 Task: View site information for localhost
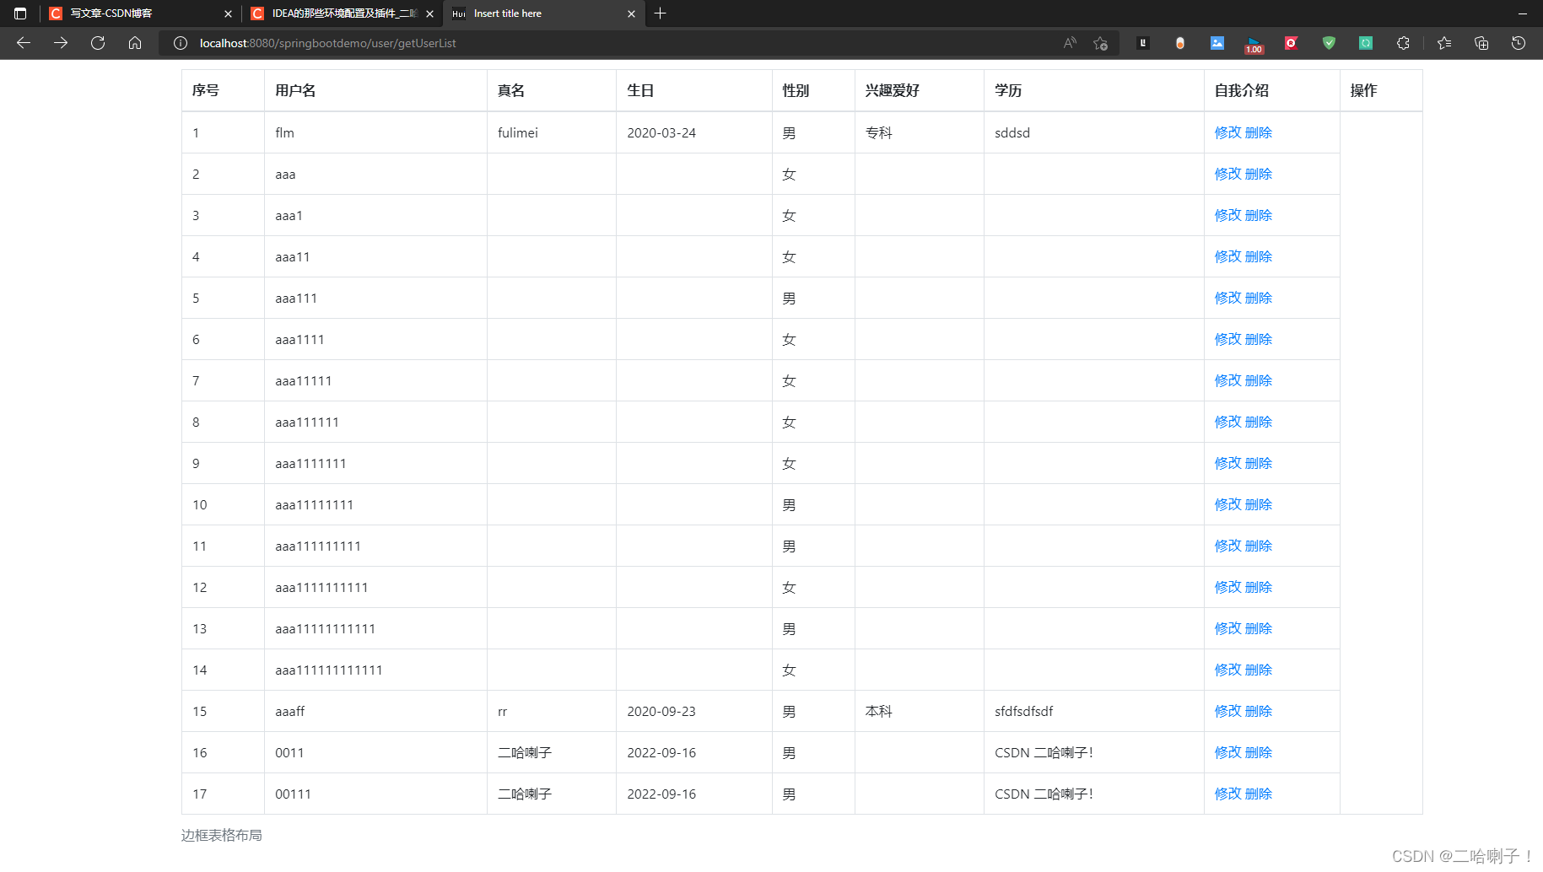click(181, 43)
